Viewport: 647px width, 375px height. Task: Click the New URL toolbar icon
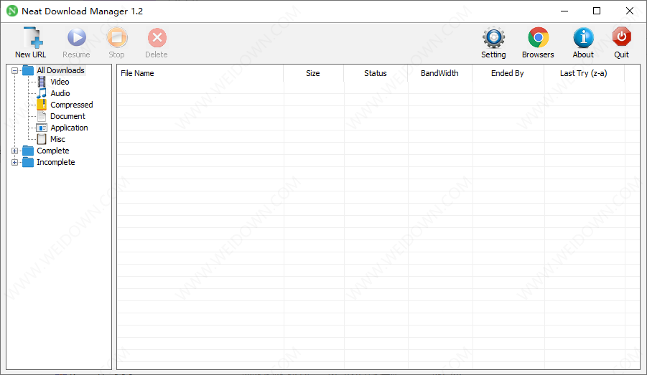(33, 37)
